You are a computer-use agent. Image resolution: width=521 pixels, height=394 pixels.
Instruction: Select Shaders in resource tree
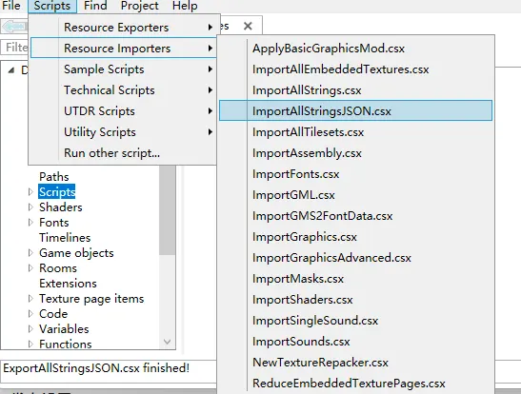coord(60,207)
